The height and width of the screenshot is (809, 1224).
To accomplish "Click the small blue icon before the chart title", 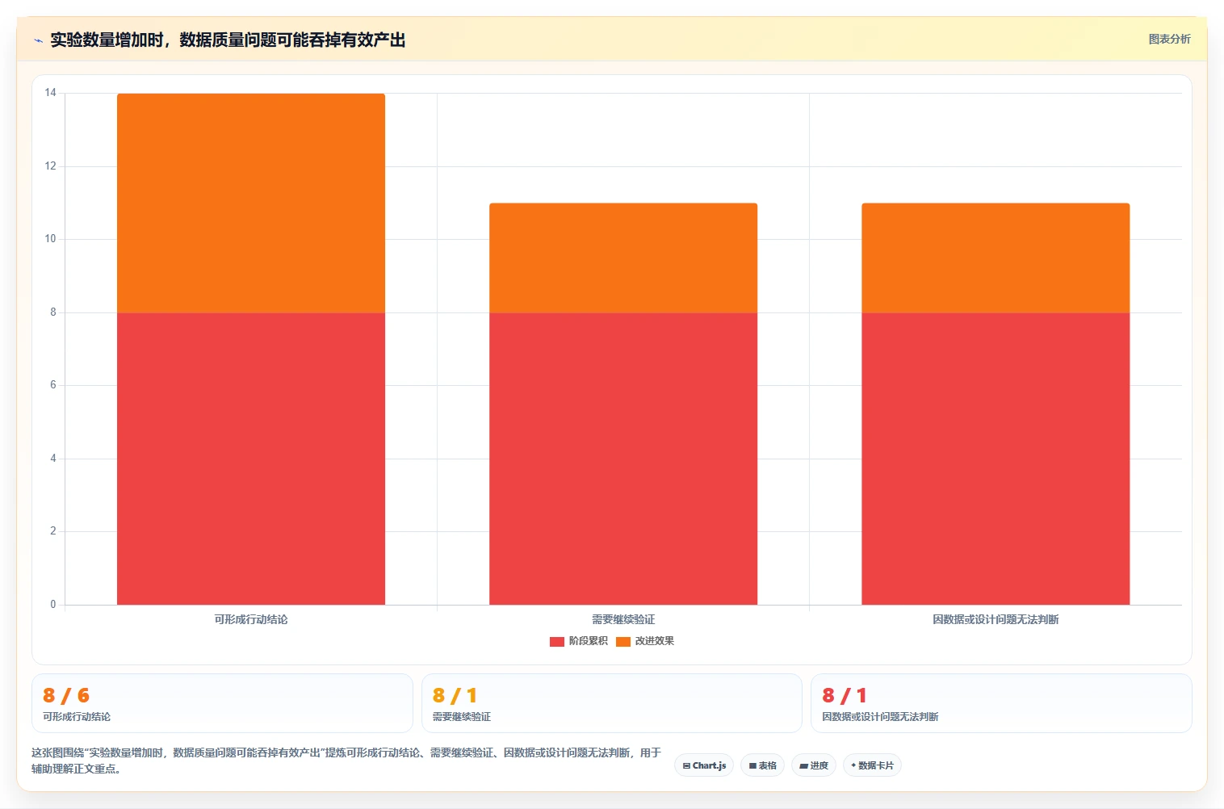I will [x=38, y=40].
